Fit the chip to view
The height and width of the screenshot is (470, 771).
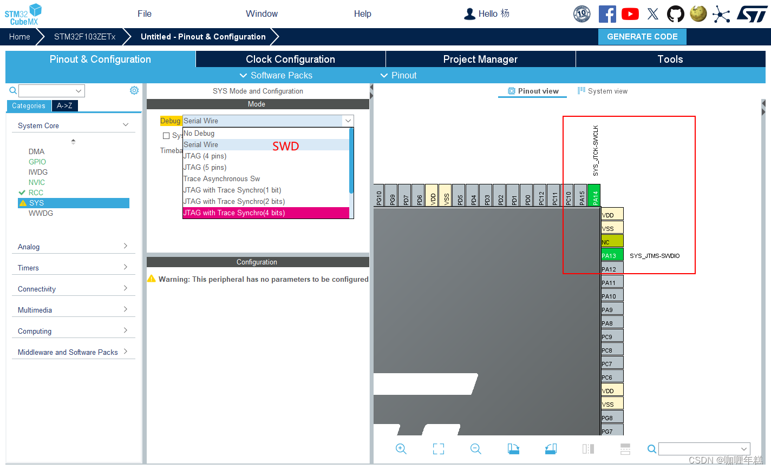coord(439,449)
